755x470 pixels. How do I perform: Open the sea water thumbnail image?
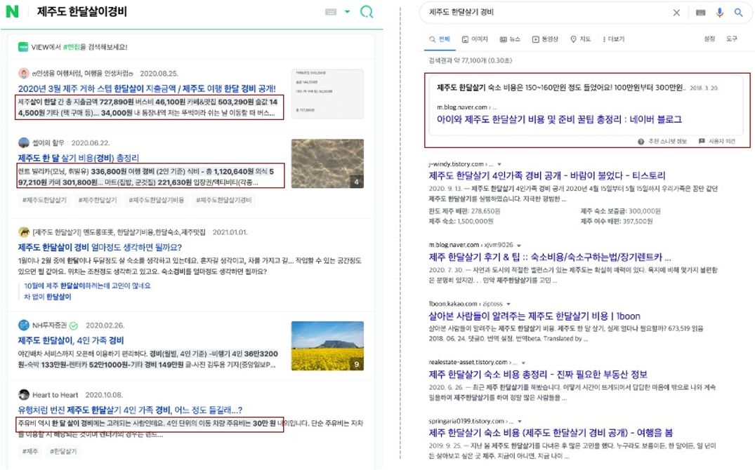327,163
